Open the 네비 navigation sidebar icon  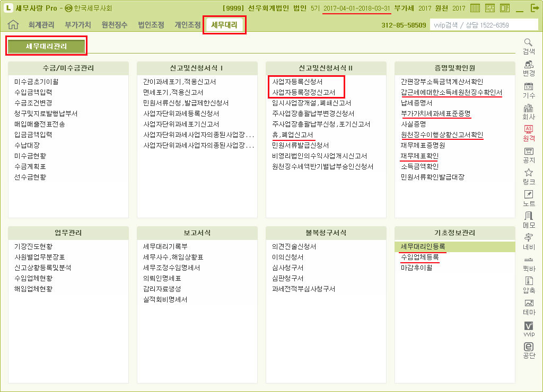529,242
